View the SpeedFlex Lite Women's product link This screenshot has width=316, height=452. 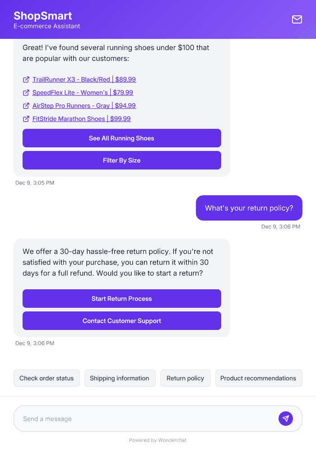click(x=82, y=92)
